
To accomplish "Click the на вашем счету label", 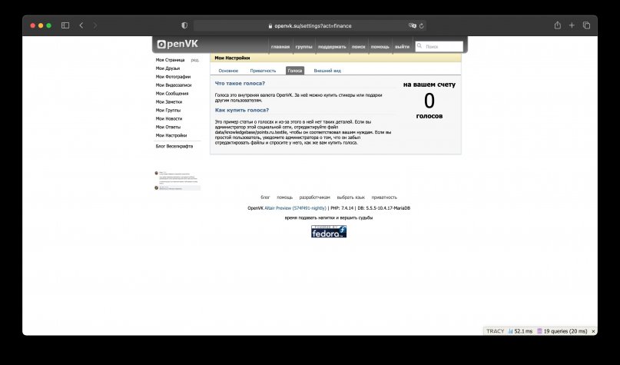I will (429, 85).
